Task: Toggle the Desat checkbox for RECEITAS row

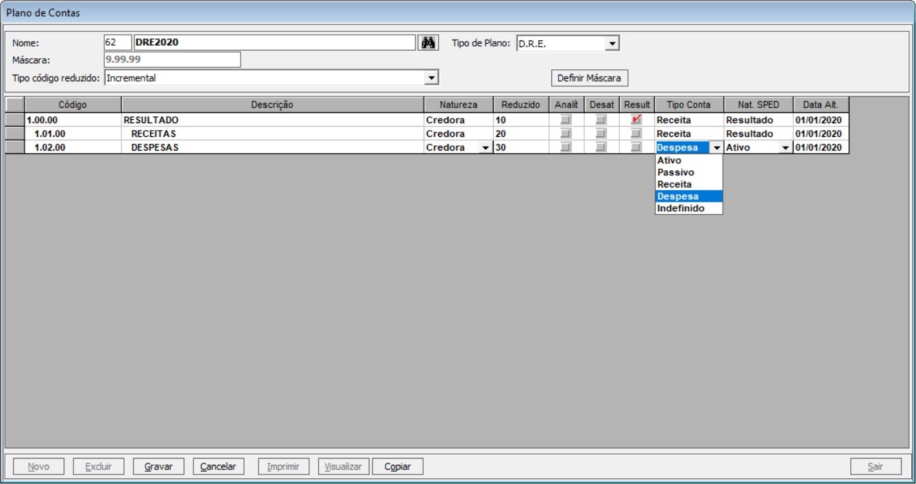Action: [601, 133]
